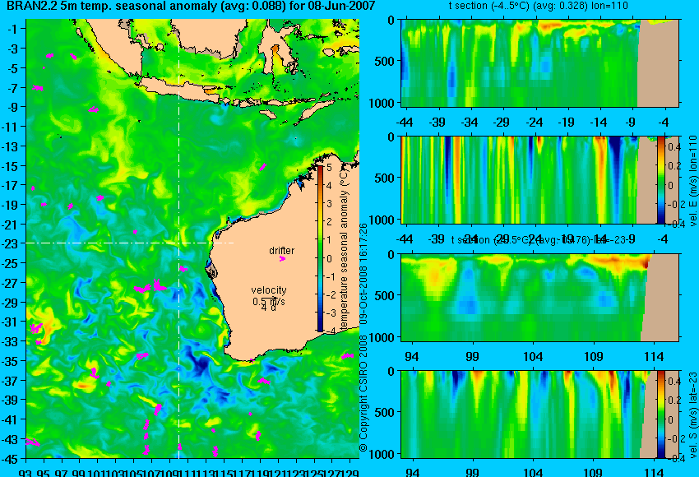The height and width of the screenshot is (477, 699).
Task: Click the Copyright CSIRO 2008 vertical text
Action: (363, 337)
